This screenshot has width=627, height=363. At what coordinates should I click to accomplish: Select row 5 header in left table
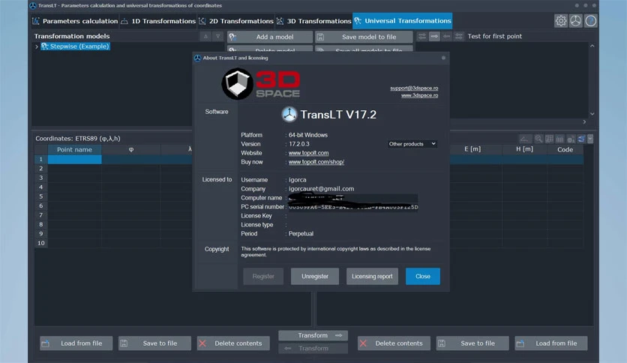40,196
